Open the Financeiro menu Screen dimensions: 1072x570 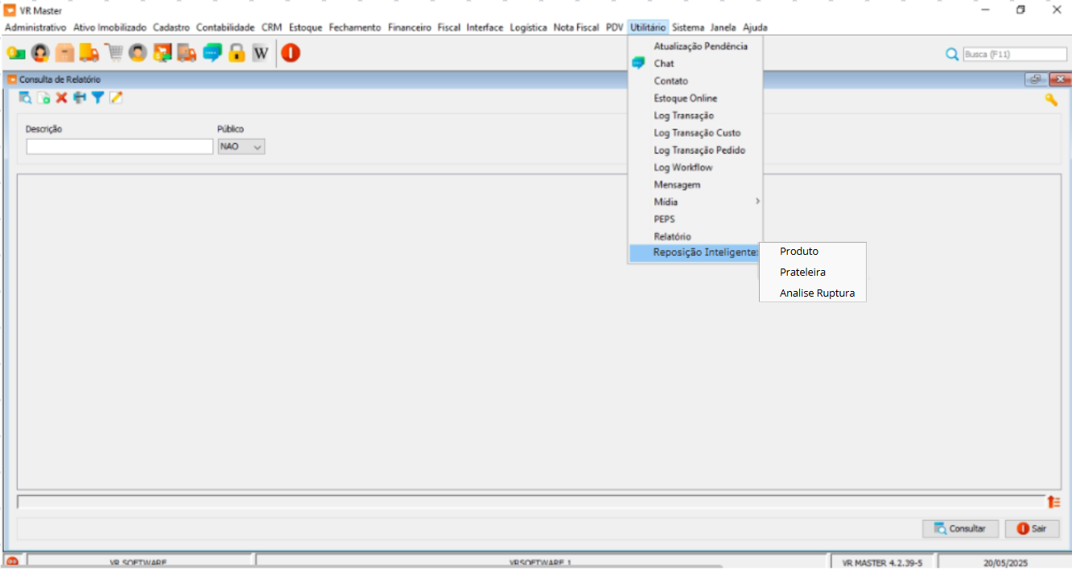click(409, 27)
